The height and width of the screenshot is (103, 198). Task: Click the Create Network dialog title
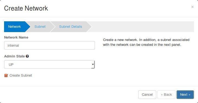tap(26, 8)
